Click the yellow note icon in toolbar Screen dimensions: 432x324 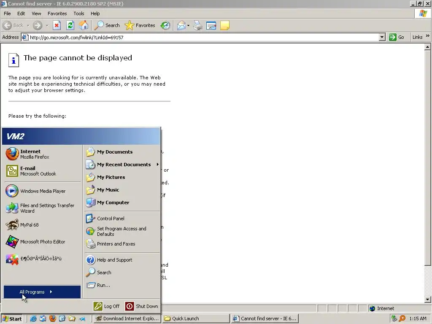[x=224, y=25]
